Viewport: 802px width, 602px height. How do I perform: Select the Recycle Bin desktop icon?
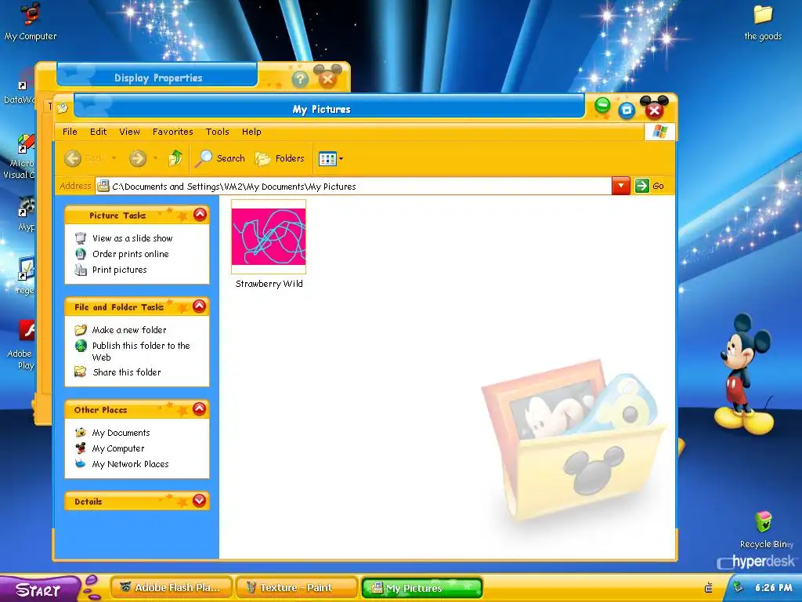click(764, 531)
